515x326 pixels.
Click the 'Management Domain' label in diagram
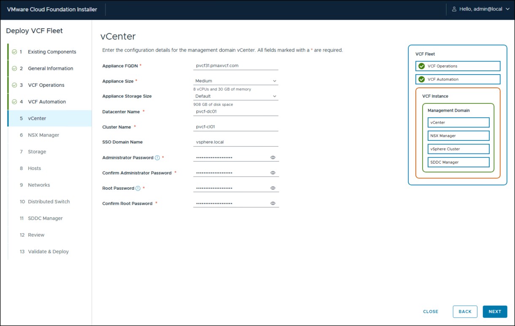click(x=449, y=110)
